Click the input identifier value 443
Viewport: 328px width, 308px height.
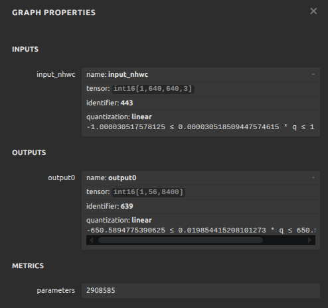pos(127,103)
